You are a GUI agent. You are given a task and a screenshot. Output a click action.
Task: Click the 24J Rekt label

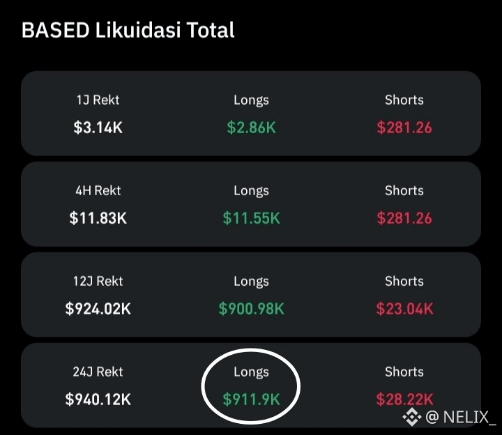coord(98,372)
